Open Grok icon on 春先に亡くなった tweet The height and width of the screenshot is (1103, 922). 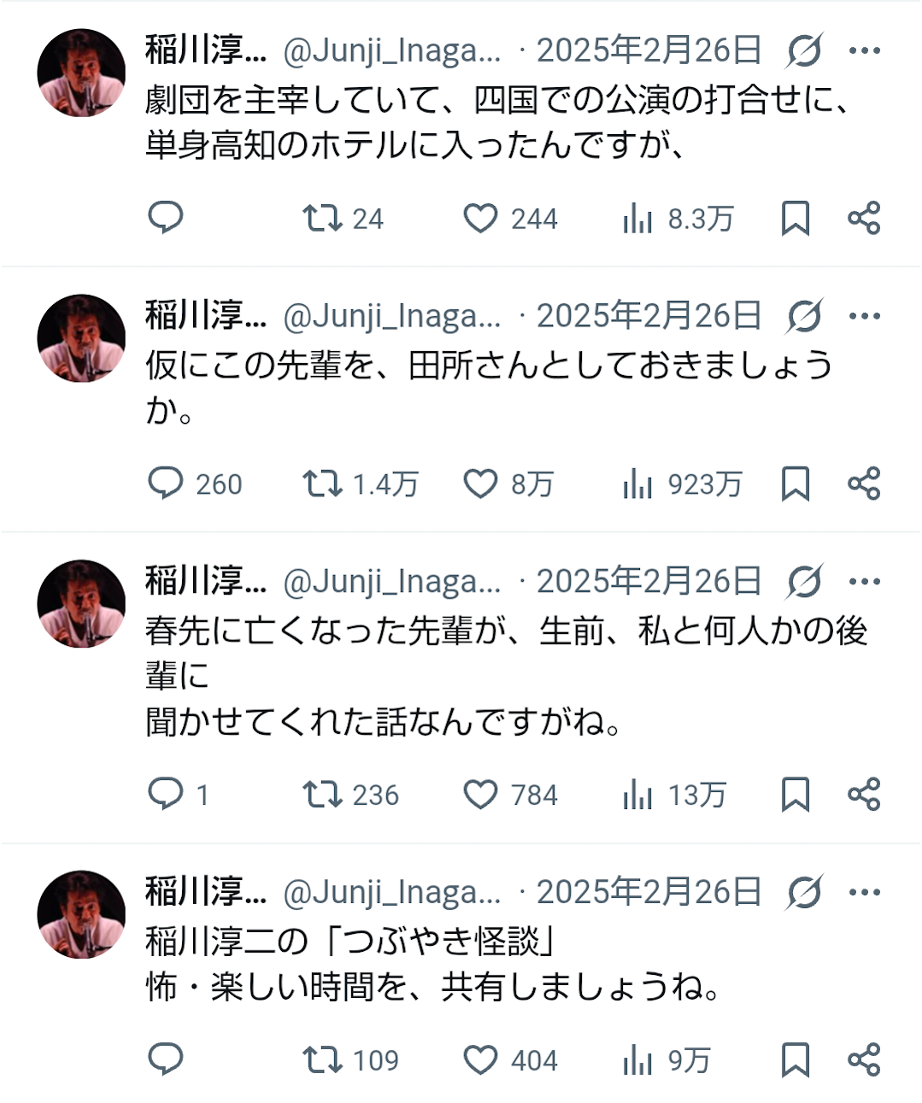point(804,583)
